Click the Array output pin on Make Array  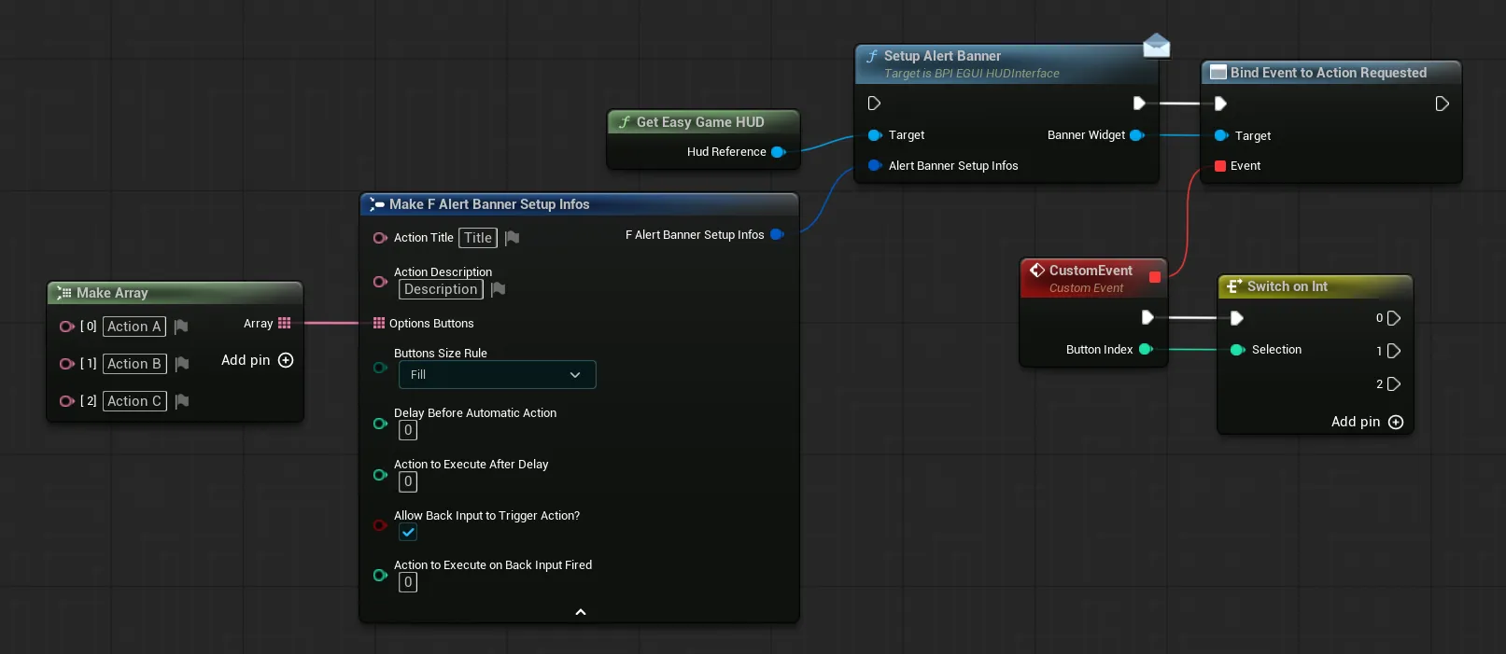click(285, 324)
